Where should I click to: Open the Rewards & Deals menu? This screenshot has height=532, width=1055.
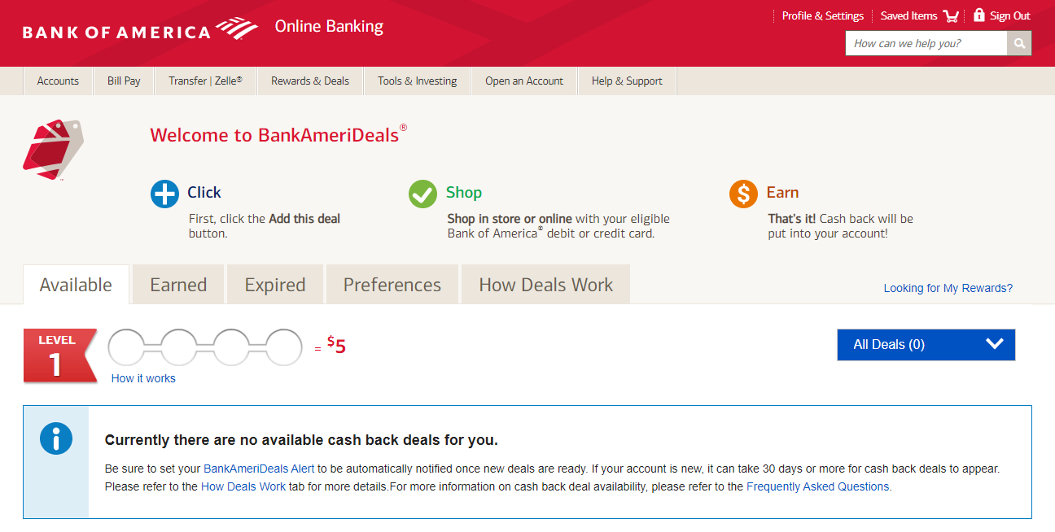pos(309,81)
